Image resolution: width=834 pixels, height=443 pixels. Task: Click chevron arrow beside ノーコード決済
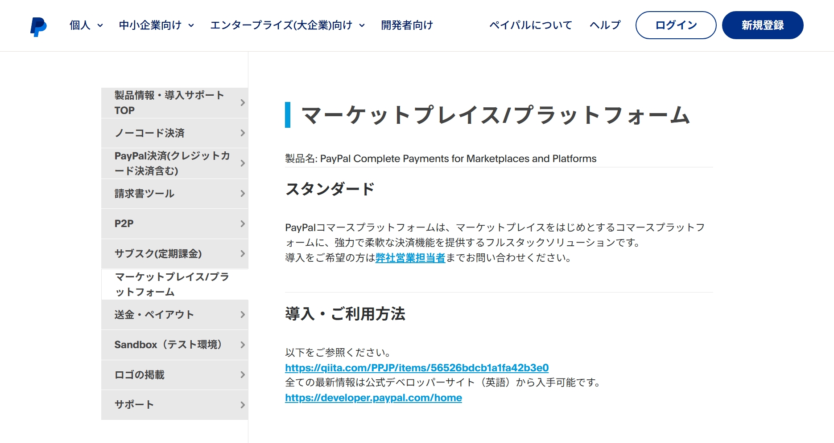click(x=243, y=133)
